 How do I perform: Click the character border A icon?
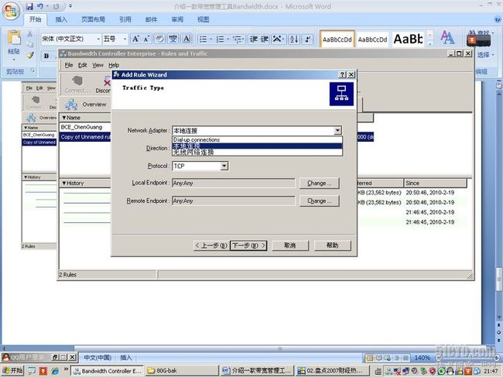pyautogui.click(x=186, y=40)
